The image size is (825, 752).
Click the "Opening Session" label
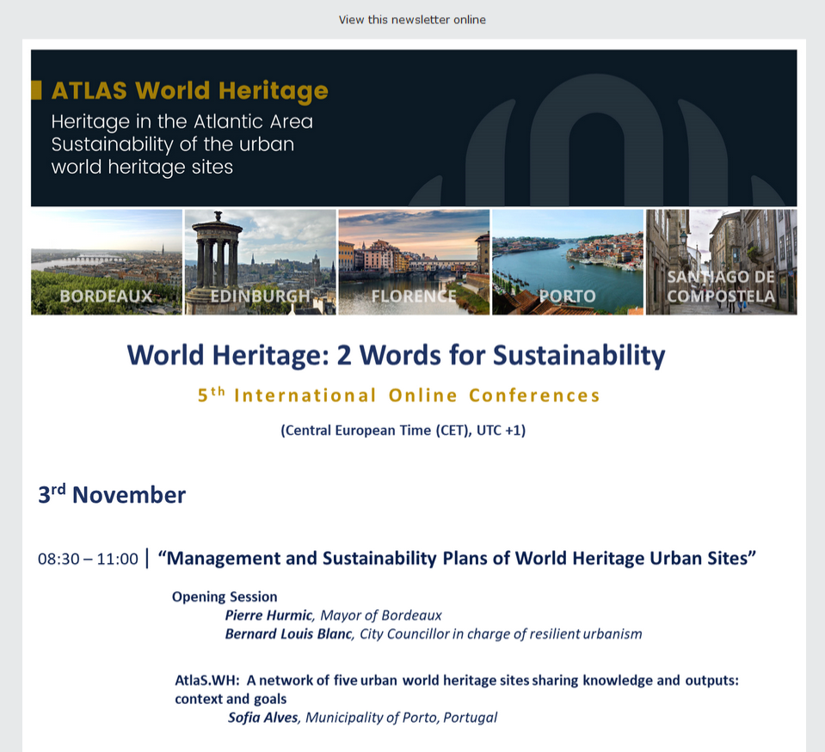pyautogui.click(x=225, y=597)
